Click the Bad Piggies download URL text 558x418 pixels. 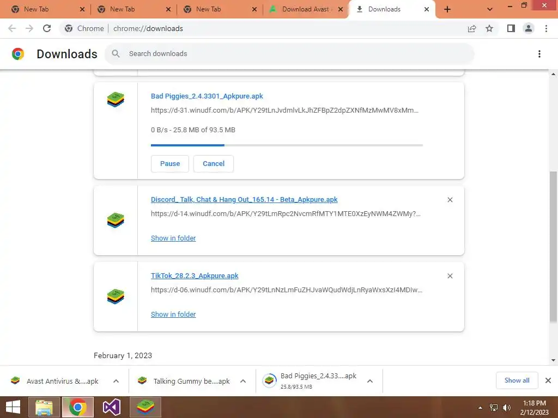pos(284,110)
